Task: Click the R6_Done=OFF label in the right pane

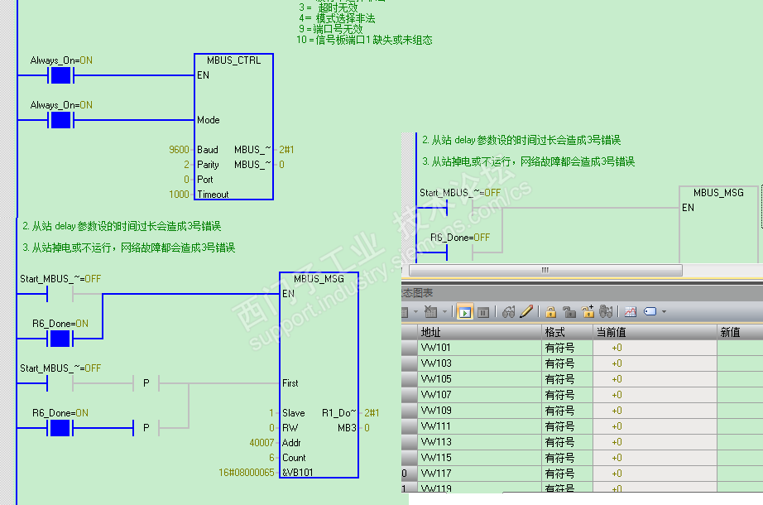Action: click(x=460, y=238)
